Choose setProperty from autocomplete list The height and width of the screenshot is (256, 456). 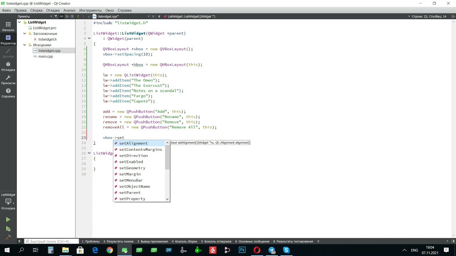tap(139, 199)
